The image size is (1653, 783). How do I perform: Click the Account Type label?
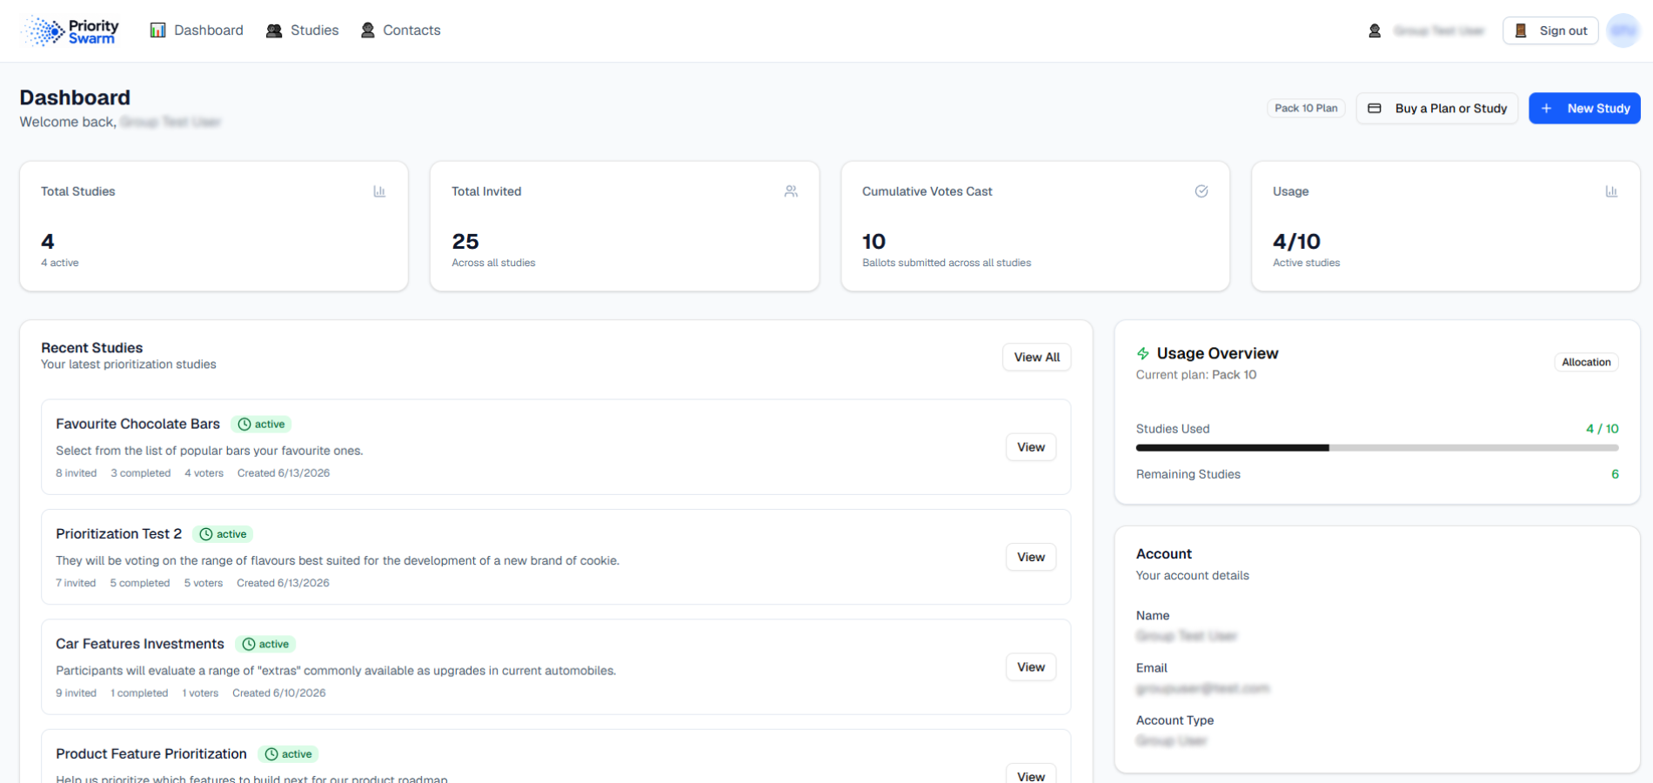pos(1174,720)
